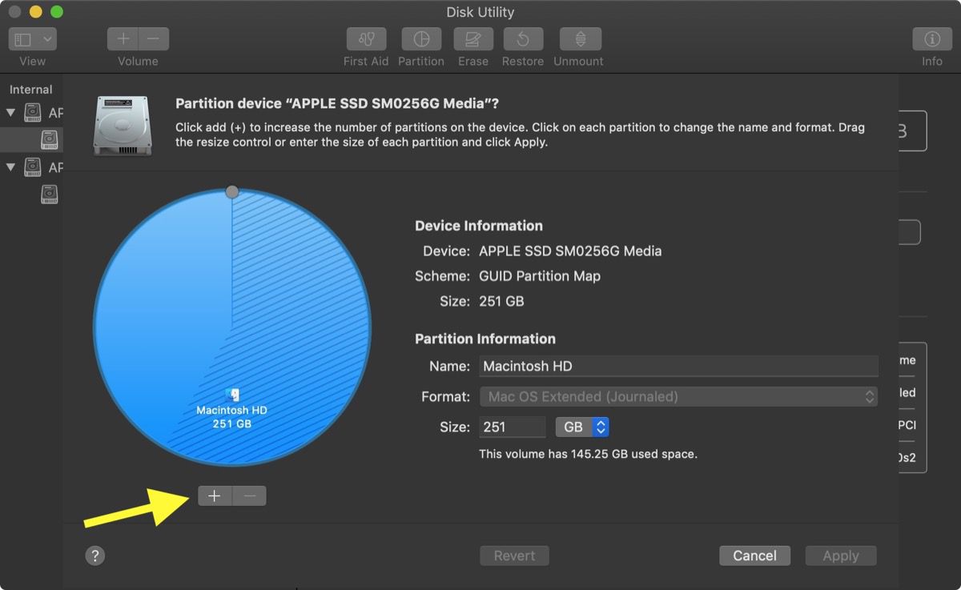Run First Aid from the toolbar
The width and height of the screenshot is (961, 590).
(365, 38)
